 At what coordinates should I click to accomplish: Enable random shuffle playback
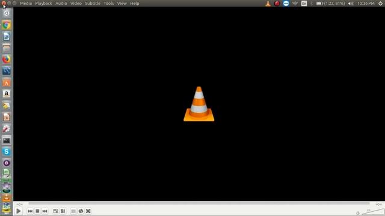pos(88,211)
